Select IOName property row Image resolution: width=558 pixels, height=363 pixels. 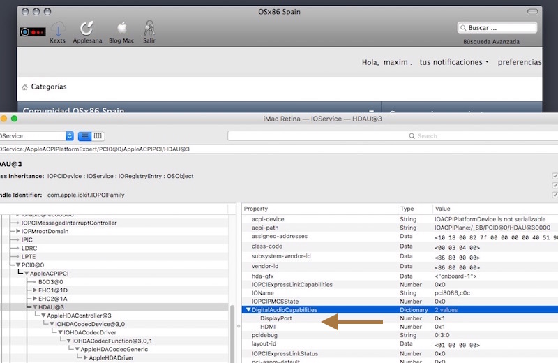400,293
